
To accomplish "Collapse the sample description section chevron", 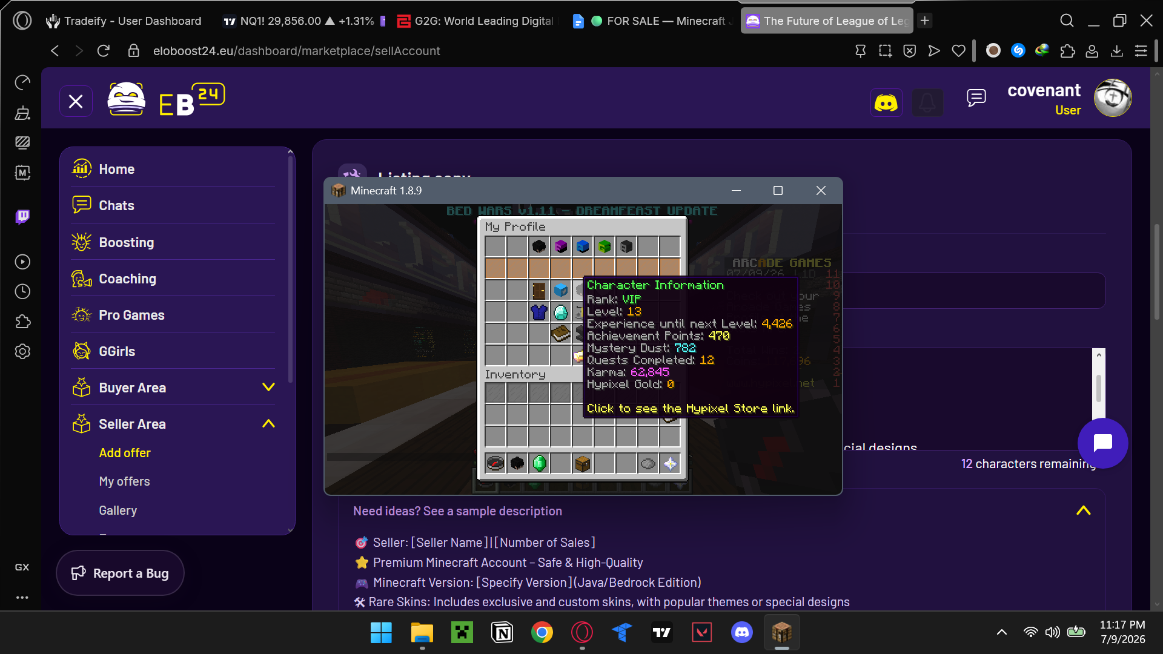I will tap(1083, 510).
